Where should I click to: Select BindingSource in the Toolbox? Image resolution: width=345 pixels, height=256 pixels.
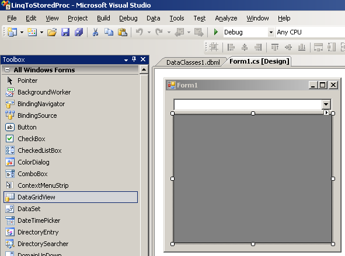71,115
